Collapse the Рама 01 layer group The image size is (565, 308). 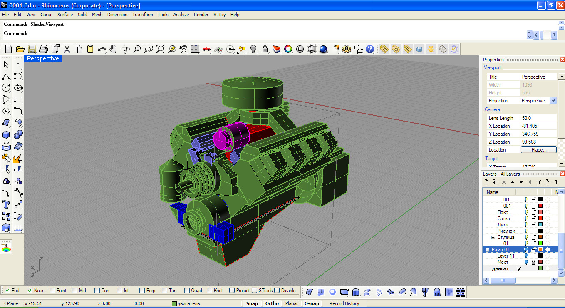(487, 250)
